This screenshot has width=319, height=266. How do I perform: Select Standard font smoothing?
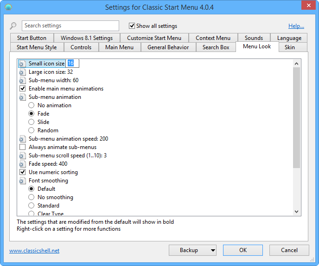(31, 206)
